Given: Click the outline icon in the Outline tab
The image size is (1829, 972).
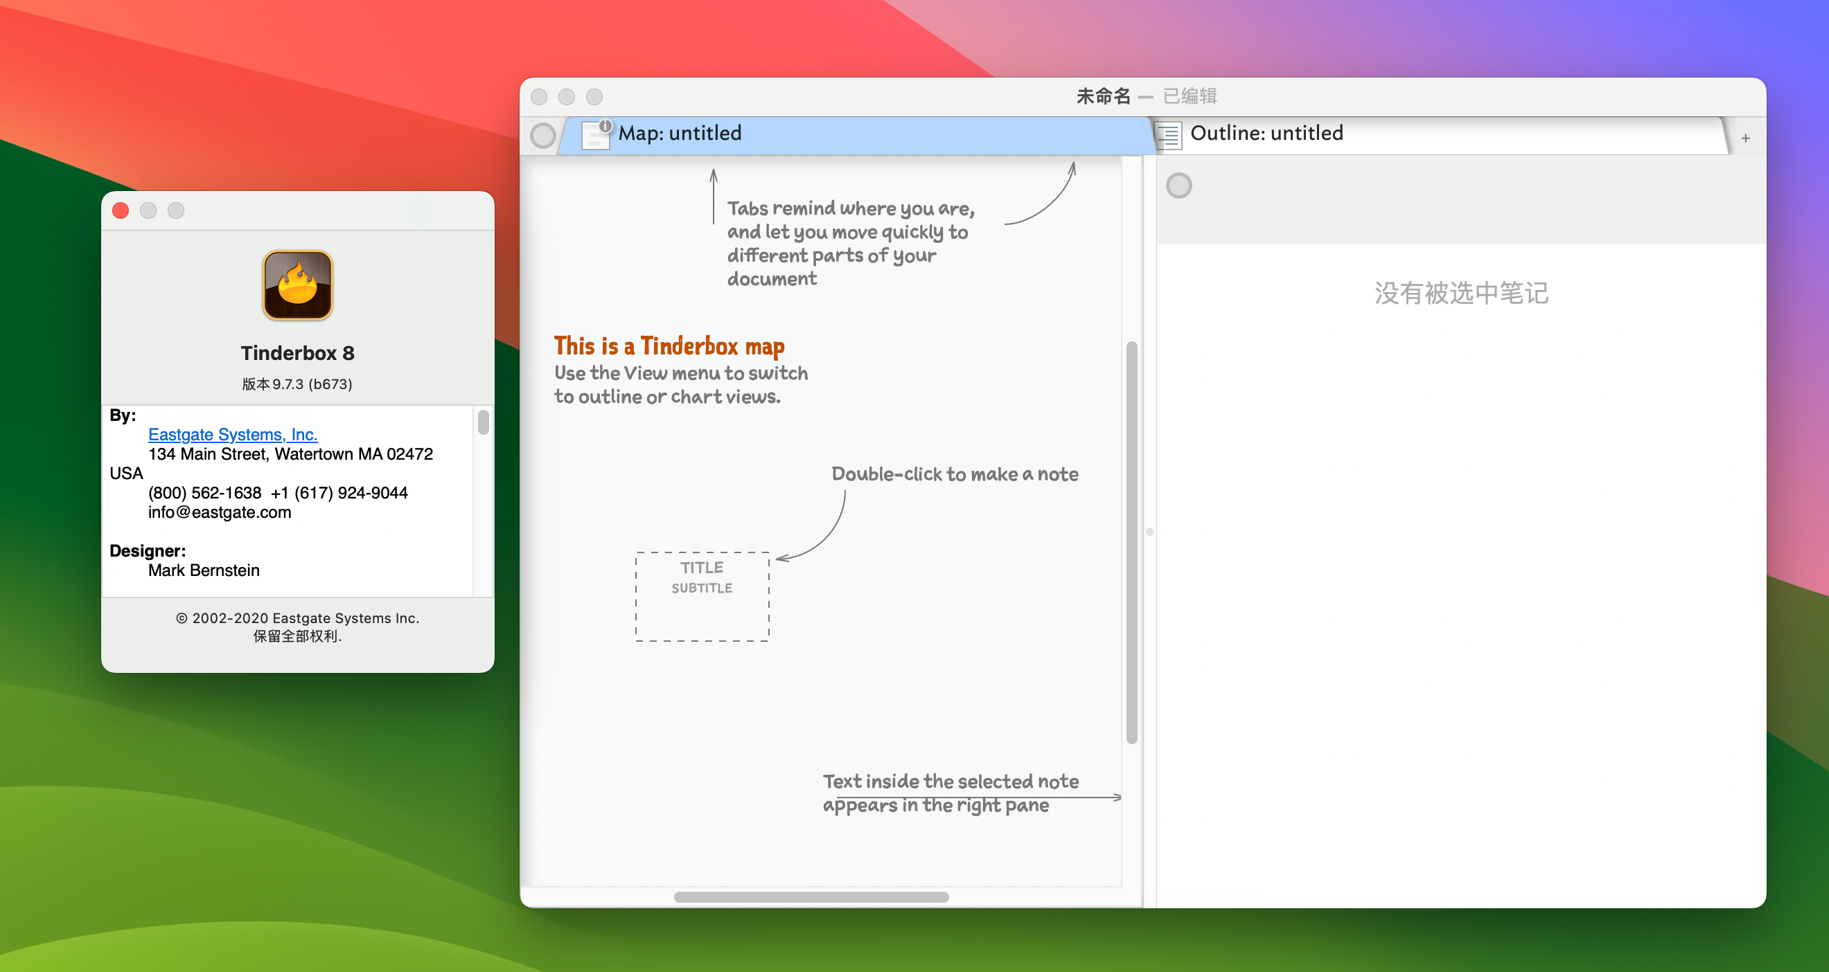Looking at the screenshot, I should (x=1169, y=134).
